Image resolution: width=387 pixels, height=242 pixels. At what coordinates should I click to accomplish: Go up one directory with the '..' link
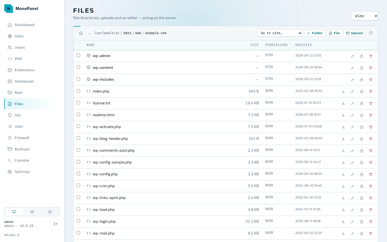[89, 33]
